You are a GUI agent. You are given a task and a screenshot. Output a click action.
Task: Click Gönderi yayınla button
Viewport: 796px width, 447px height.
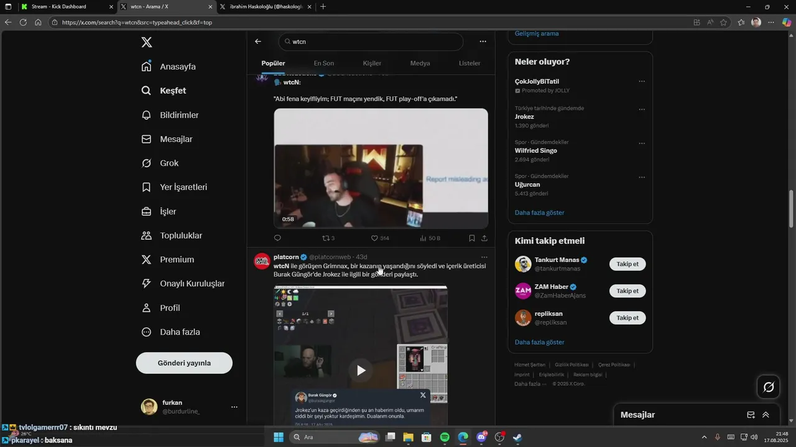click(184, 363)
